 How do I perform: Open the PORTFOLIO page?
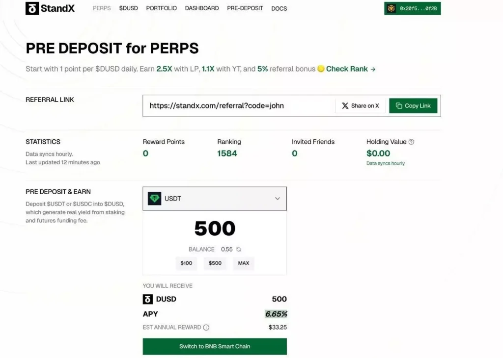click(x=161, y=8)
